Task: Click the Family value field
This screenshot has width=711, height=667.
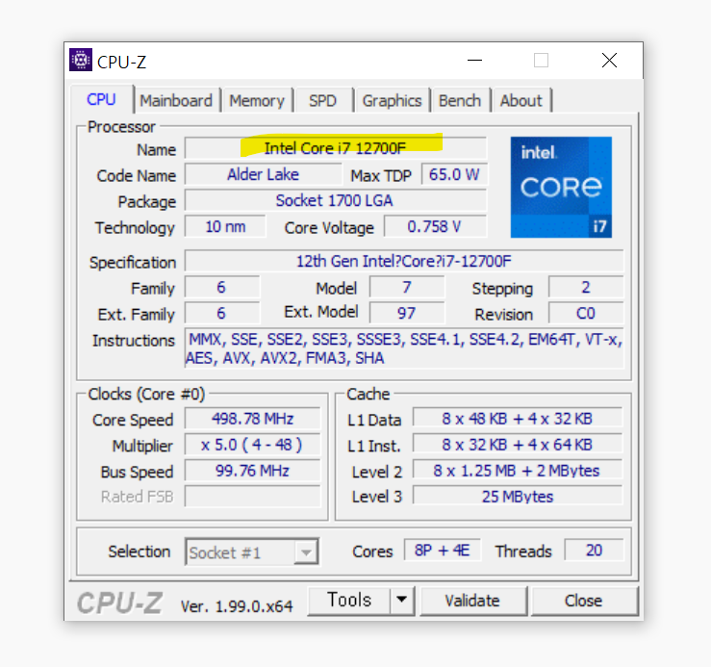Action: [221, 287]
